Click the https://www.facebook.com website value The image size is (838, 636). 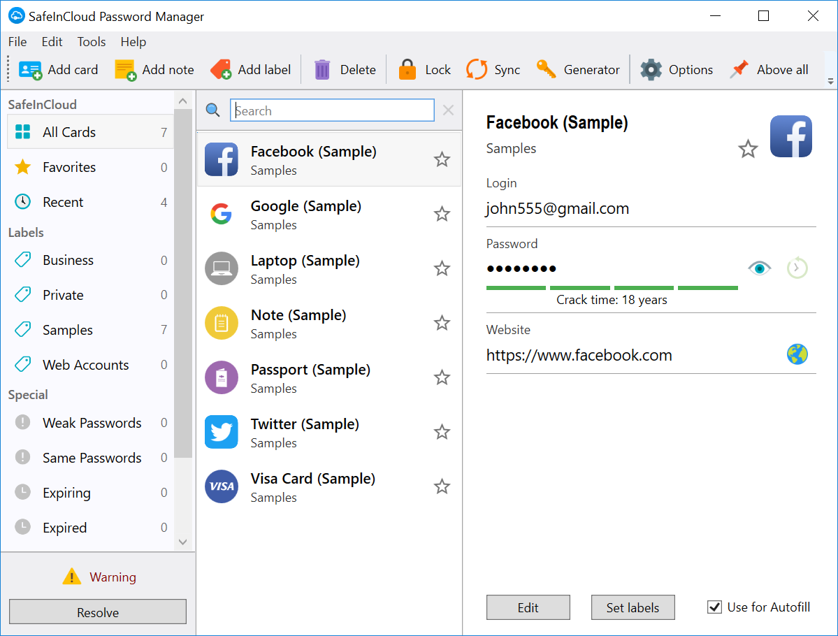pos(579,355)
